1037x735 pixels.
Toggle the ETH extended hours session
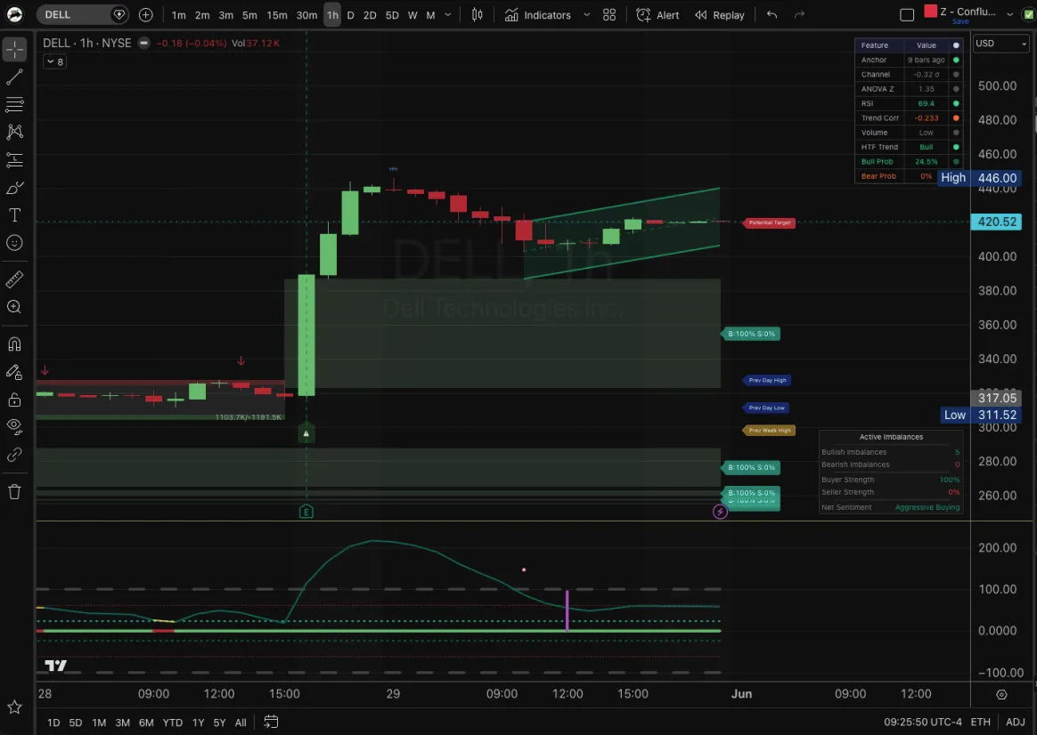click(x=980, y=722)
